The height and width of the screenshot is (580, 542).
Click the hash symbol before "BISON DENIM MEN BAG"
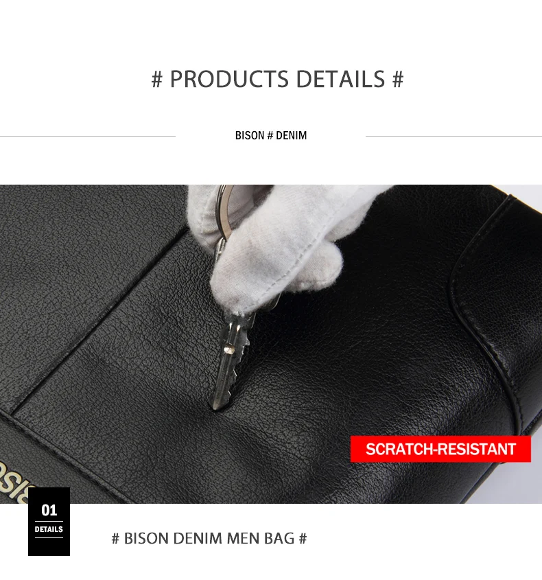click(115, 539)
